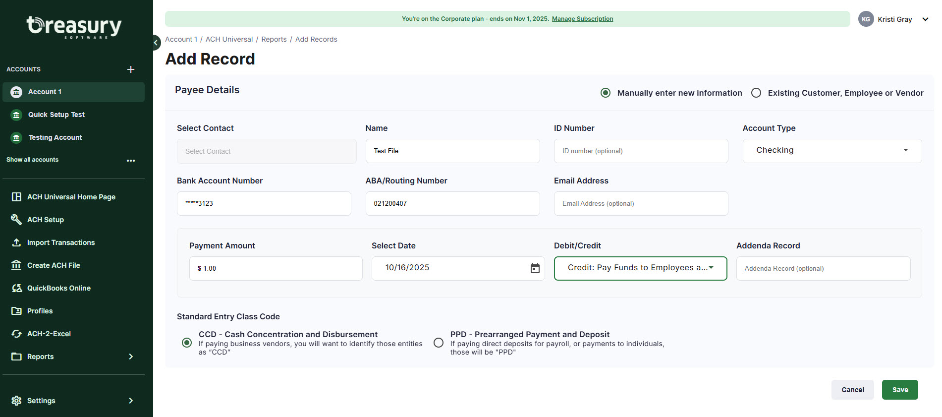Image resolution: width=942 pixels, height=417 pixels.
Task: Click the ID Number input field
Action: pyautogui.click(x=641, y=151)
